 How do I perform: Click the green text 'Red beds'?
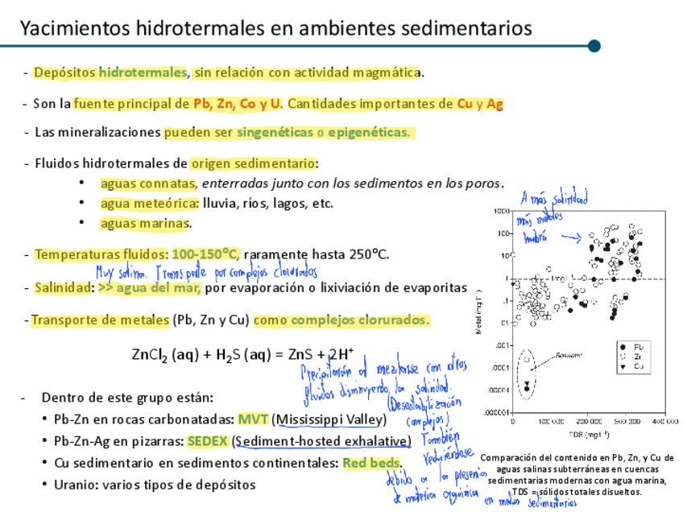(x=371, y=463)
